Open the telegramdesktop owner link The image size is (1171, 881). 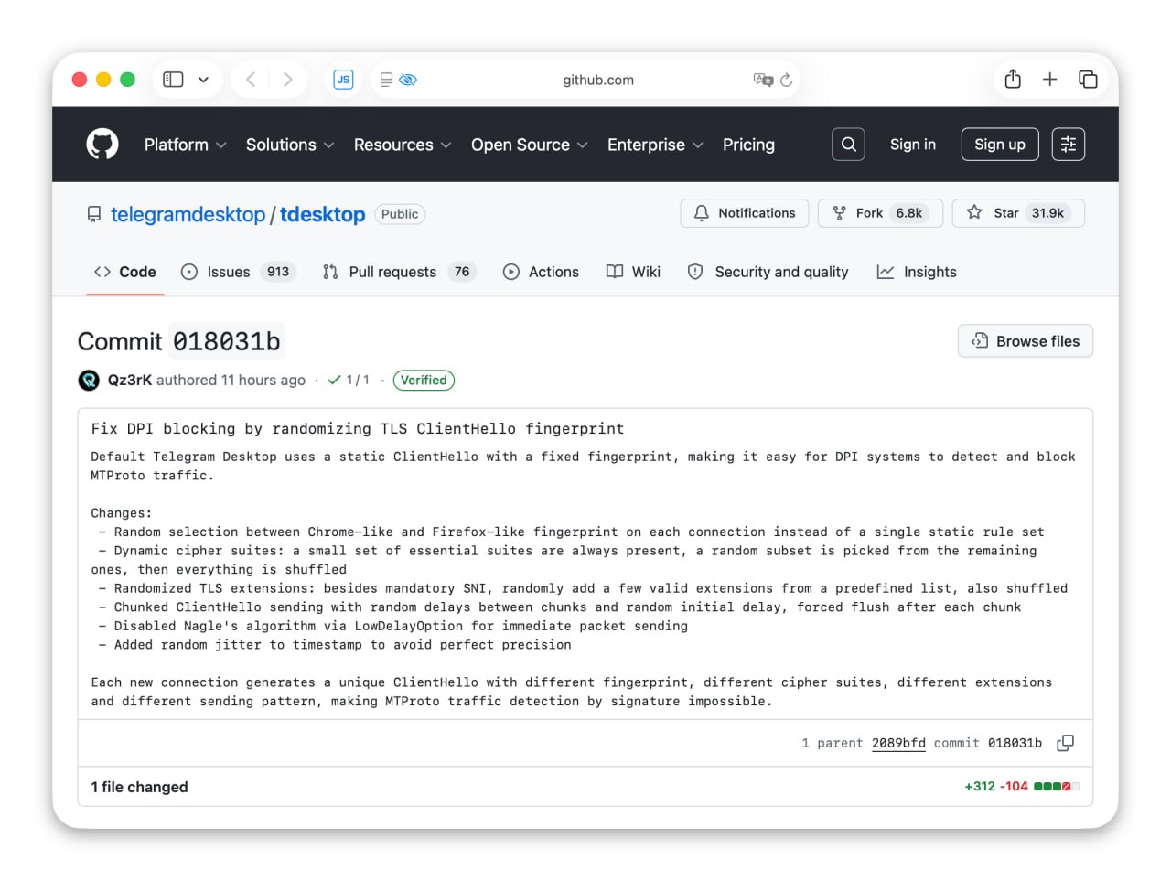[188, 214]
